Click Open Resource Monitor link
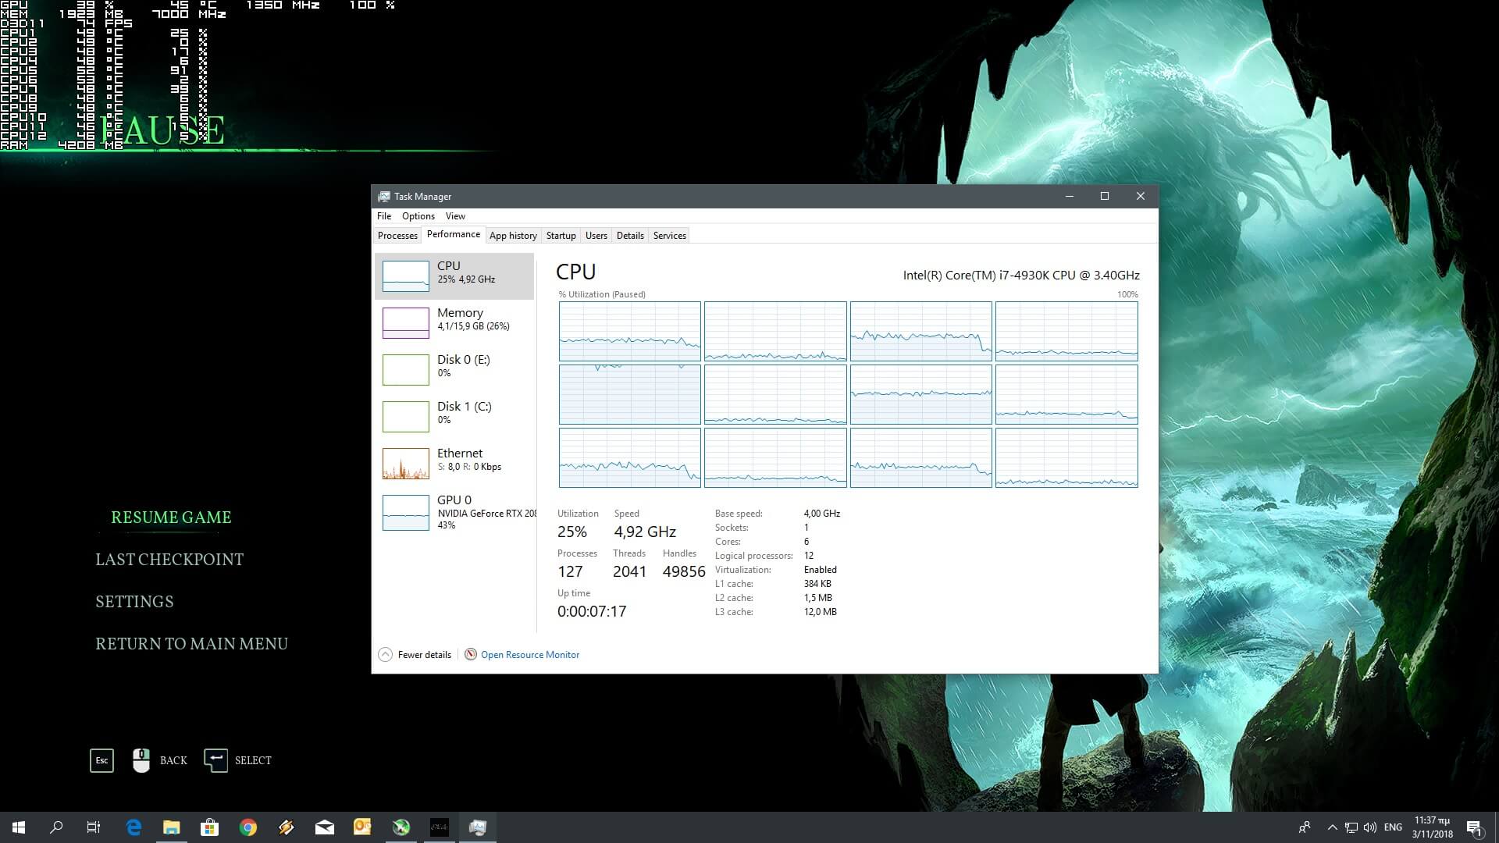 (x=529, y=654)
